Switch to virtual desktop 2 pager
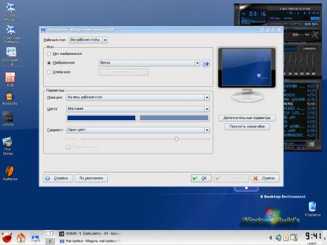Viewport: 327px width, 245px height. pos(50,241)
